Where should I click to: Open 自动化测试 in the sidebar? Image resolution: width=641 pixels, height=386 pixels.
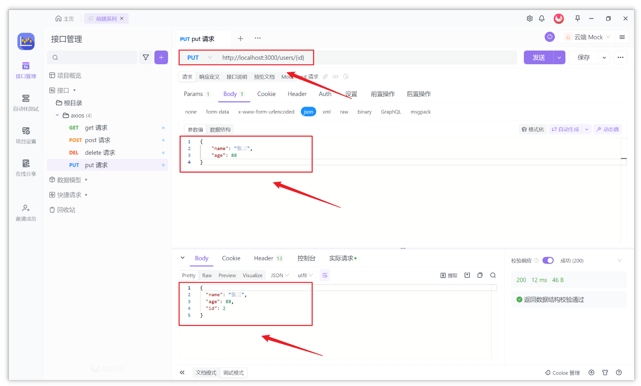tap(26, 103)
